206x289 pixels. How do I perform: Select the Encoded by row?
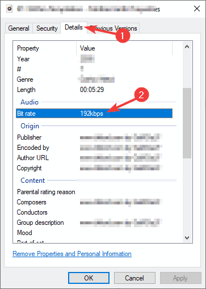coord(94,148)
